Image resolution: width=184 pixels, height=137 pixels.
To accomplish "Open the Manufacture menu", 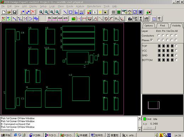I will point(94,6).
